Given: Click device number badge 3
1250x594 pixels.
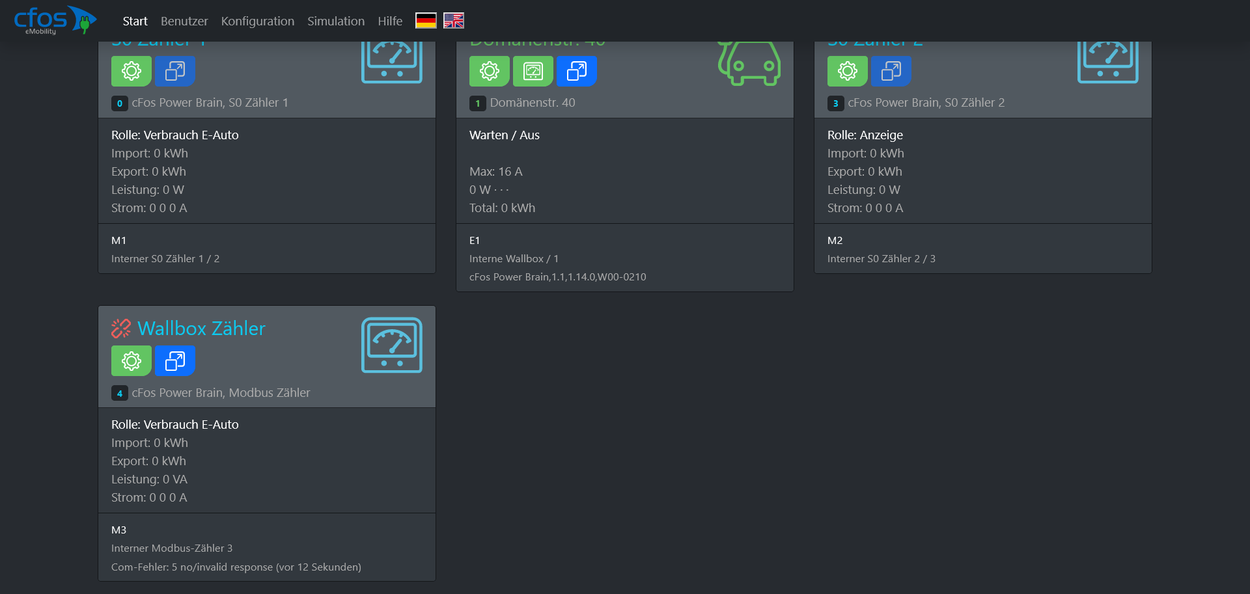Looking at the screenshot, I should [x=836, y=103].
